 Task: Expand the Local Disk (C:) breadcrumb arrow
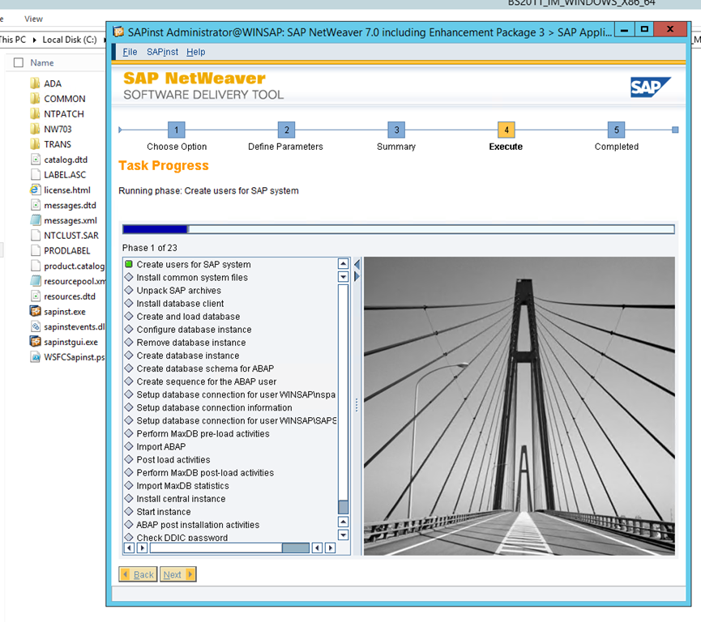pyautogui.click(x=105, y=39)
